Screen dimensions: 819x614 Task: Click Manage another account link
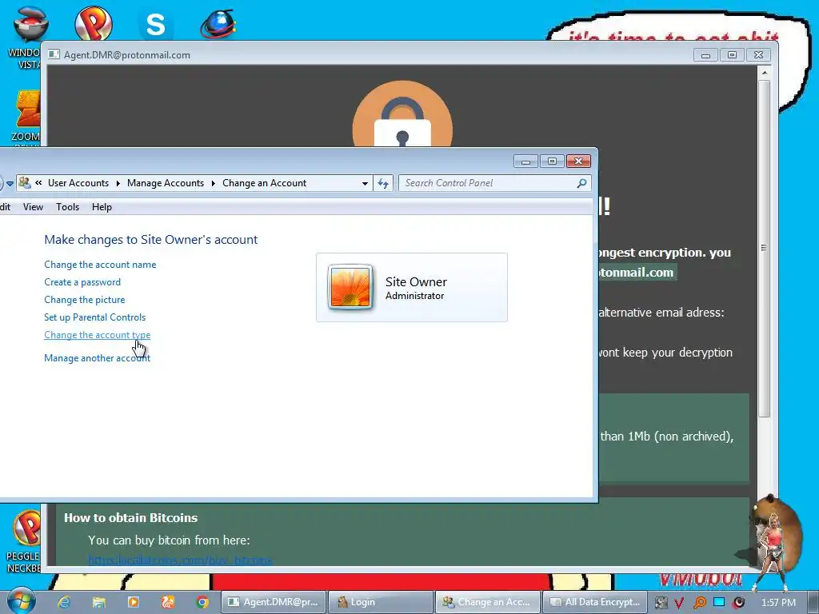97,357
